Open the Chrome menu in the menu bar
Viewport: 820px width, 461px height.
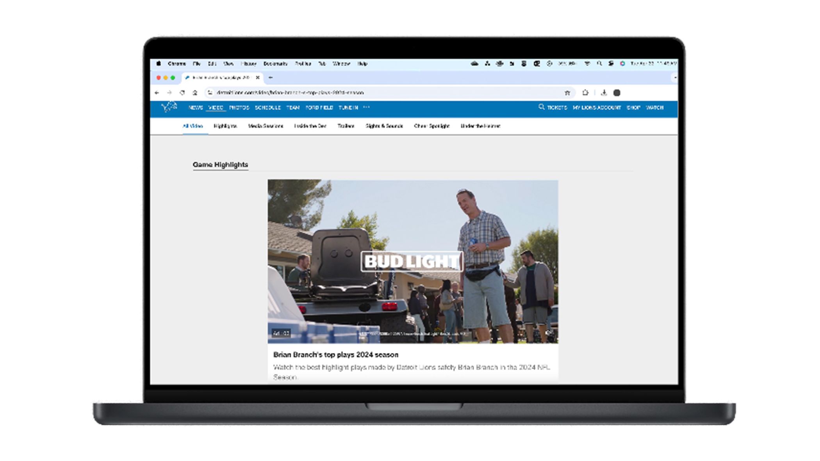click(177, 64)
